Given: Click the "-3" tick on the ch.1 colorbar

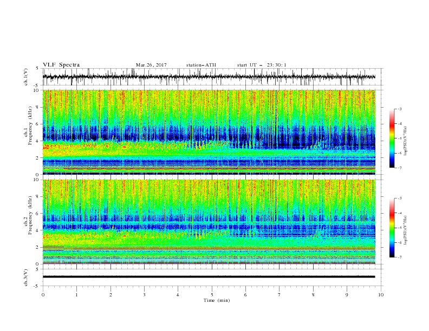Looking at the screenshot, I should (x=400, y=109).
